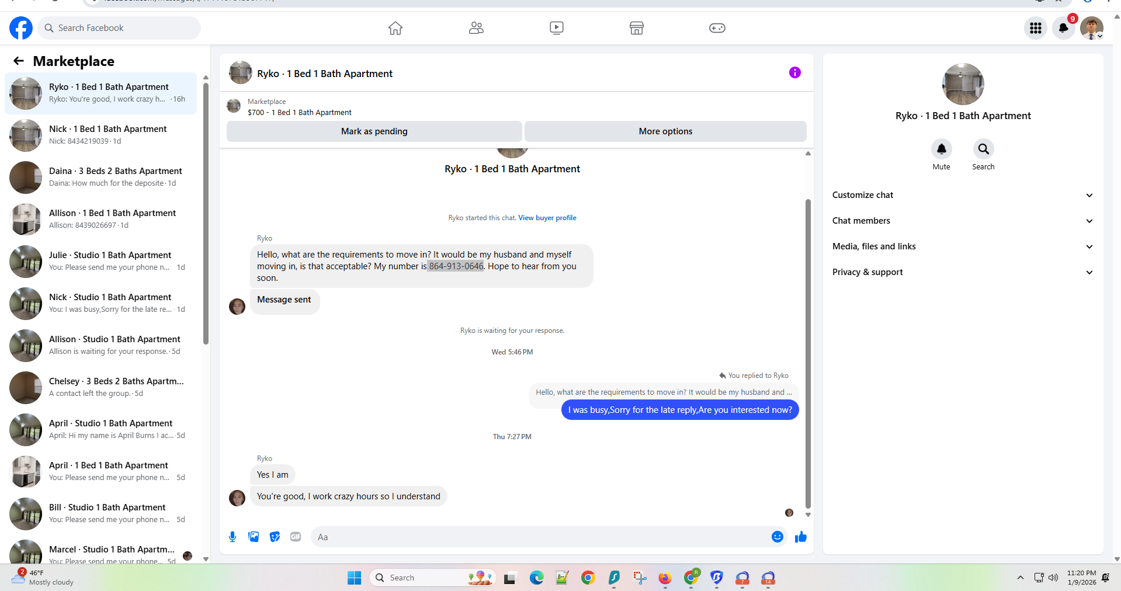Click the replied-to message preview
Screen dimensions: 1121x591
(x=664, y=392)
